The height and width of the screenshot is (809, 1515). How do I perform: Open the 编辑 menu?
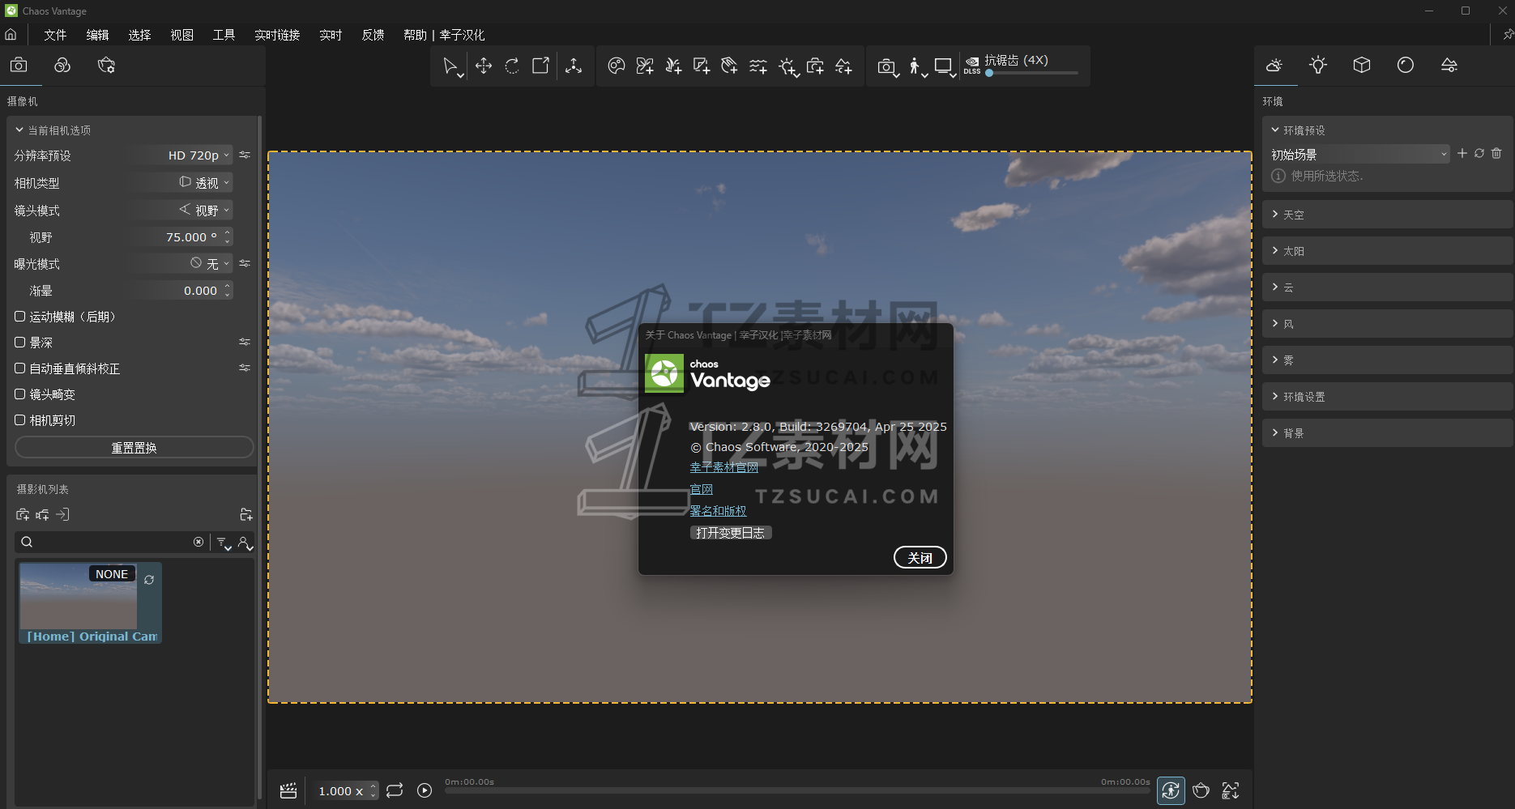coord(97,35)
